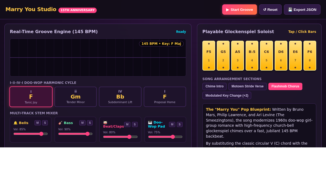Play the G5 glockenspiel bar
Screen dimensions: 326x171
click(223, 56)
